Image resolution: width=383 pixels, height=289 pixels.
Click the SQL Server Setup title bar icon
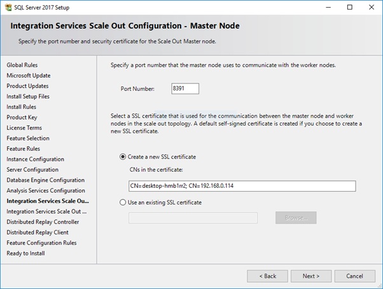(8, 8)
